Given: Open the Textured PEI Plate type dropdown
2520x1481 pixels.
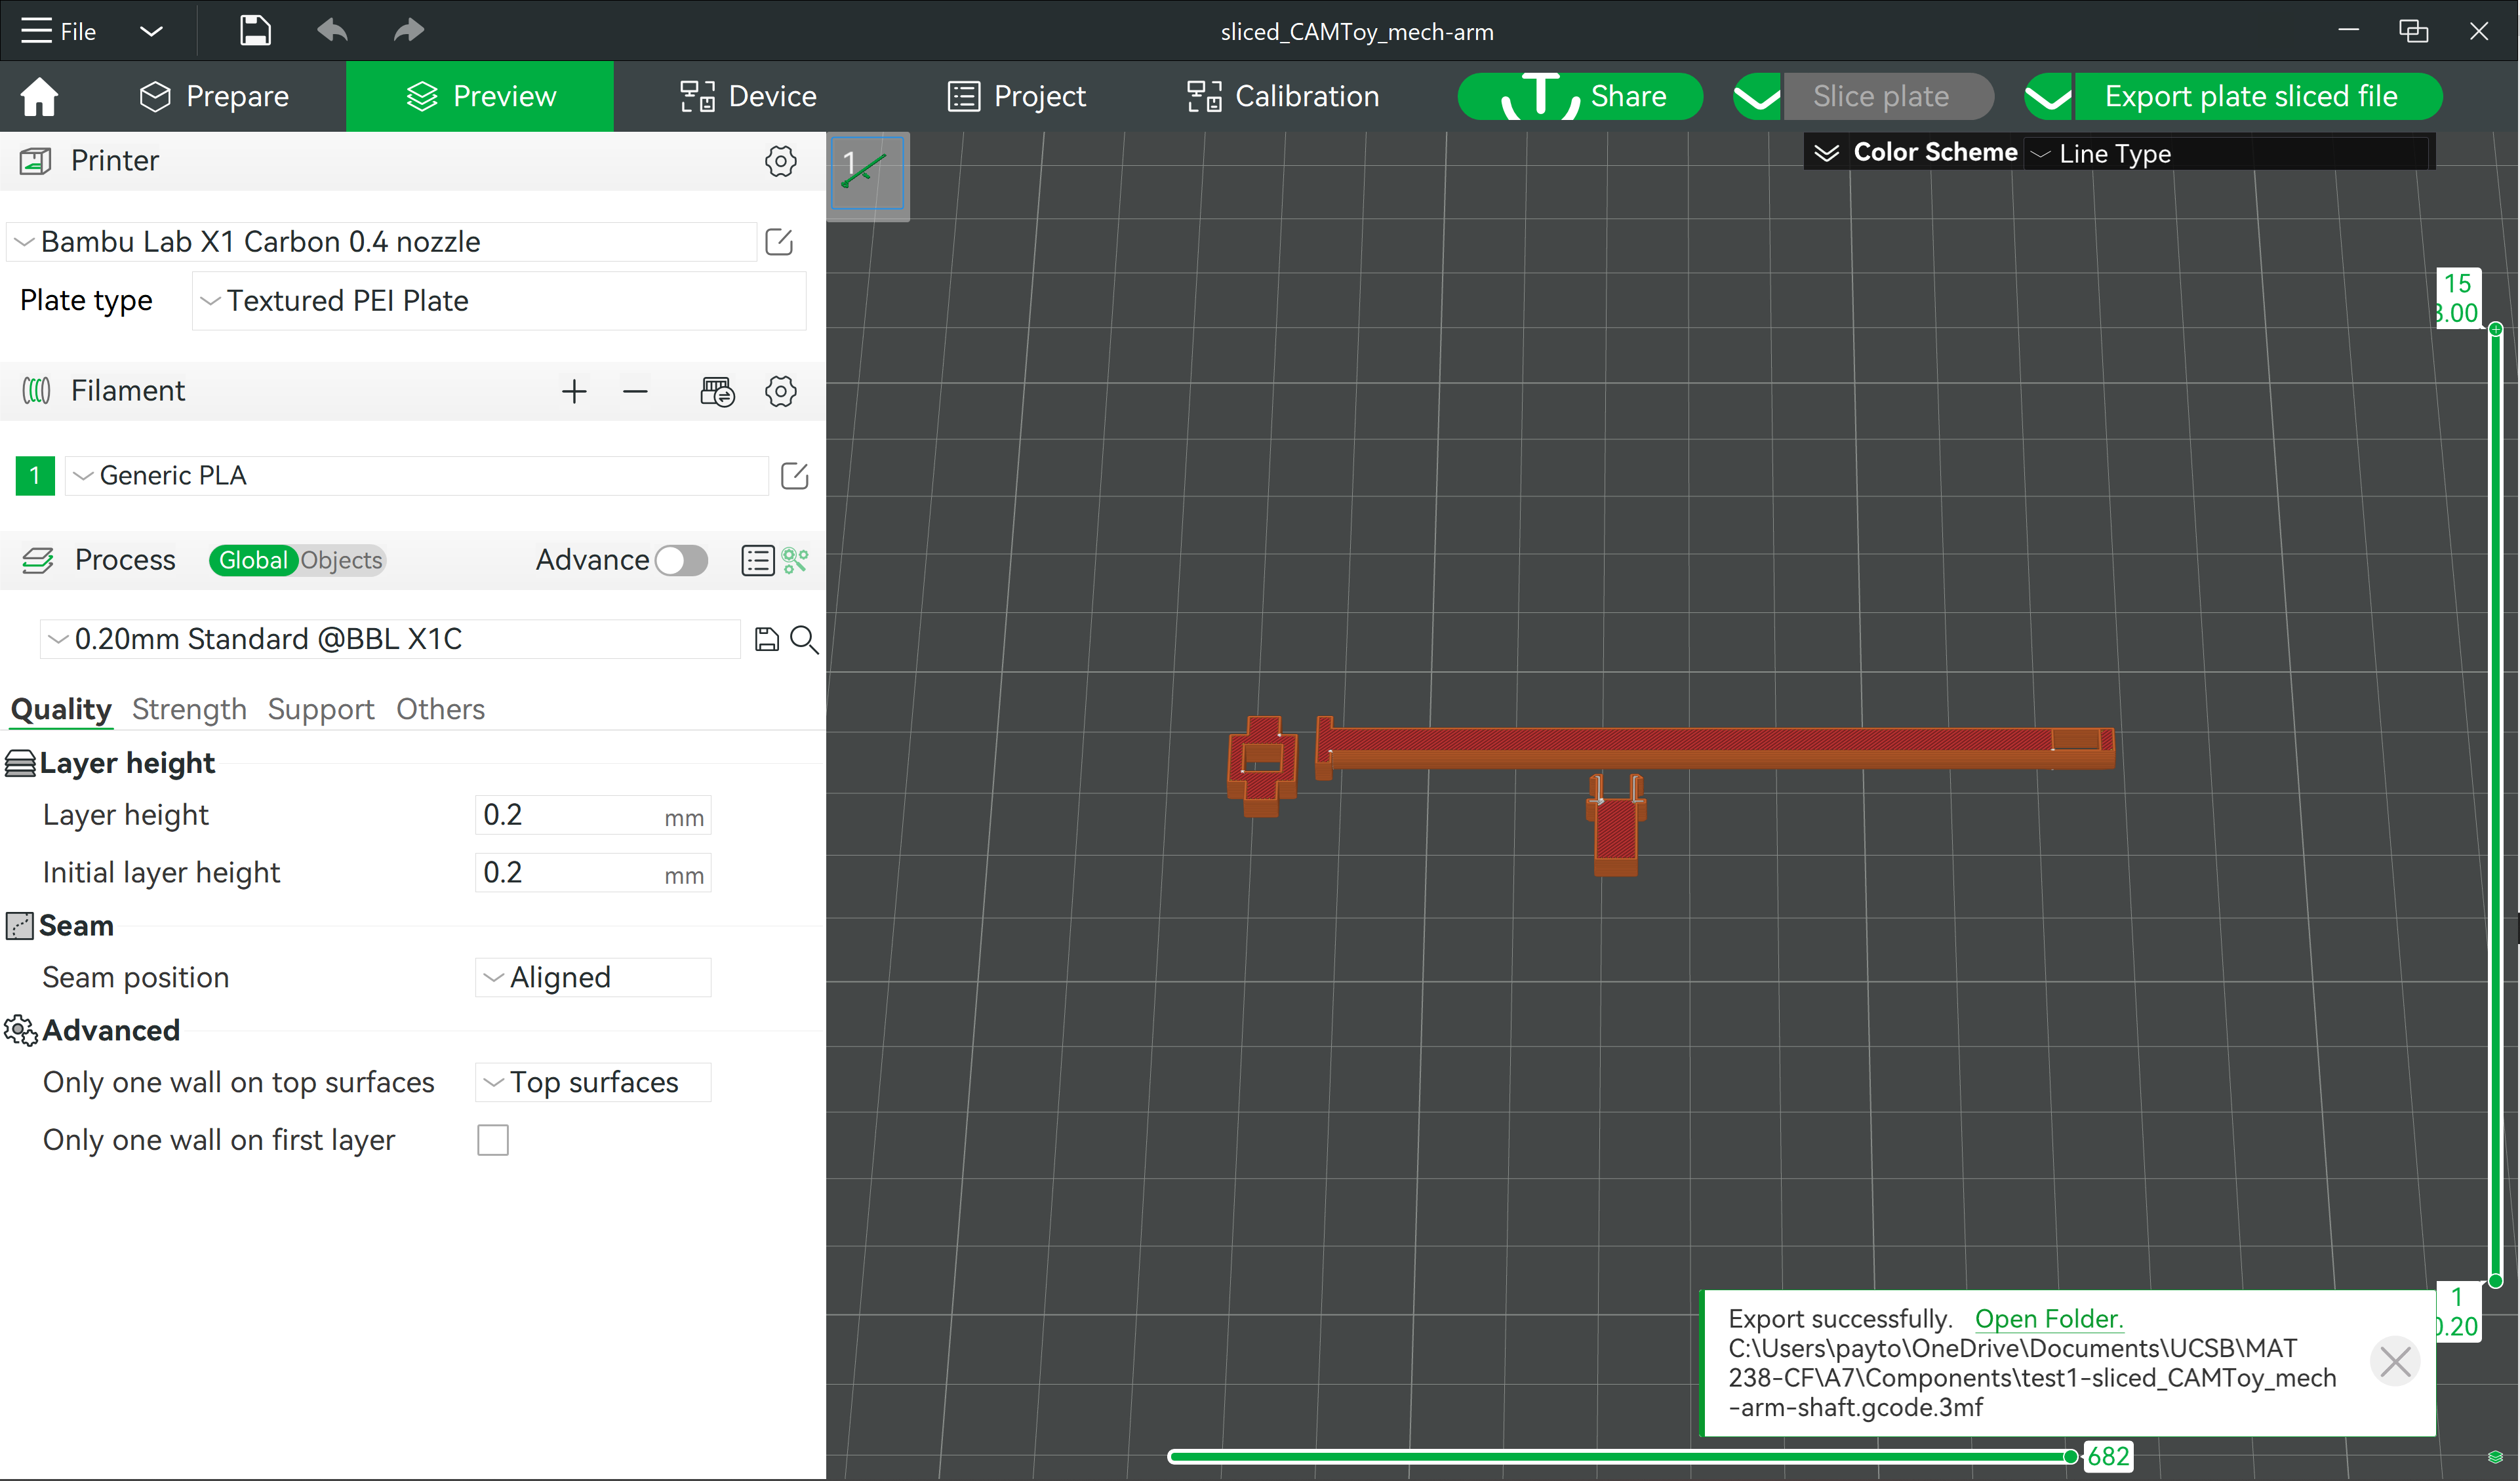Looking at the screenshot, I should pos(499,301).
